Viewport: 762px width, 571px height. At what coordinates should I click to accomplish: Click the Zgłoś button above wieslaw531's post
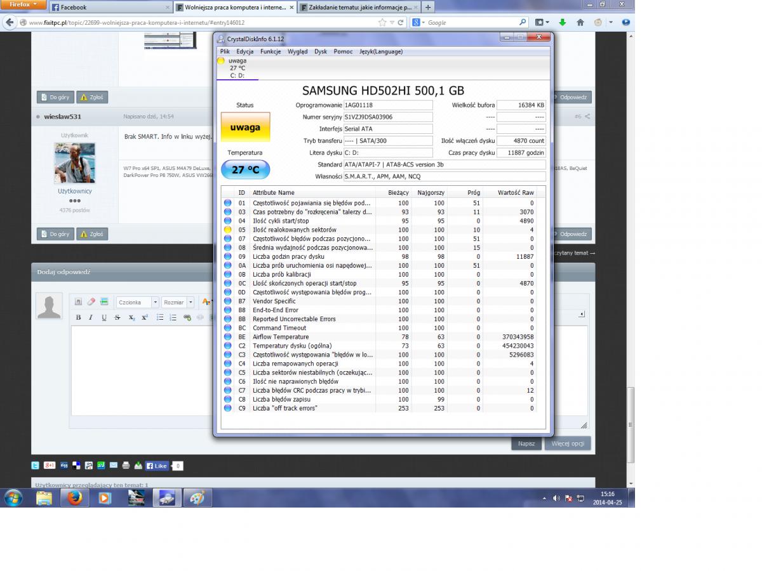pos(92,98)
